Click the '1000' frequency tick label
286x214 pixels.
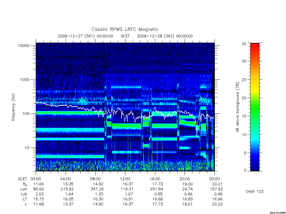(25, 79)
